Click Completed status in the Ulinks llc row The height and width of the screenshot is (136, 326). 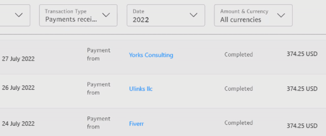[x=238, y=89]
